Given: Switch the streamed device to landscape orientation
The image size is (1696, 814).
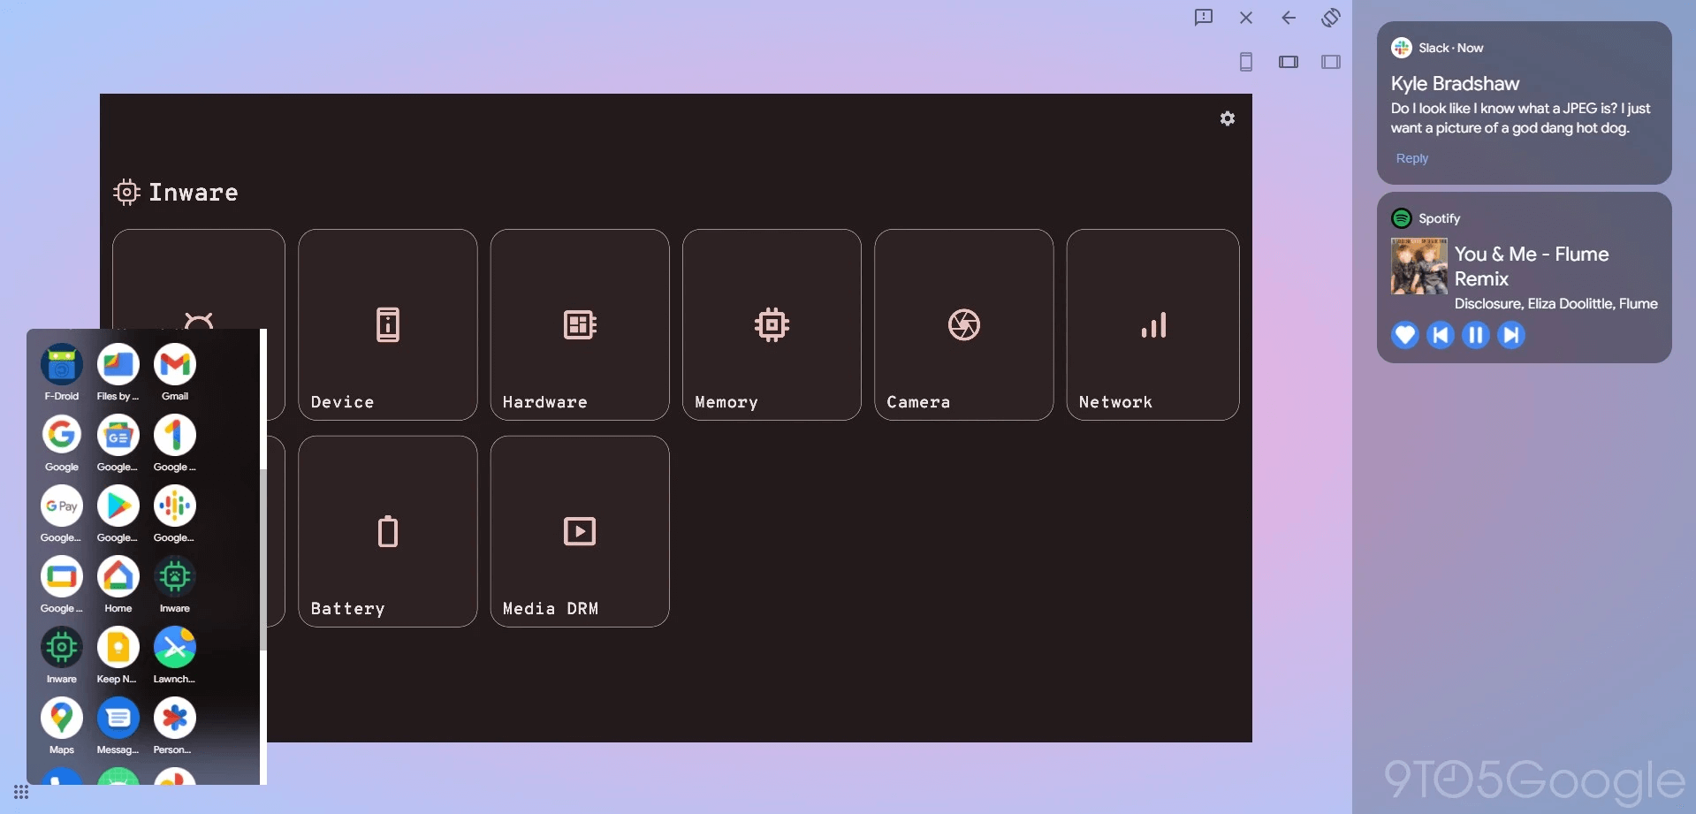Looking at the screenshot, I should [1288, 61].
